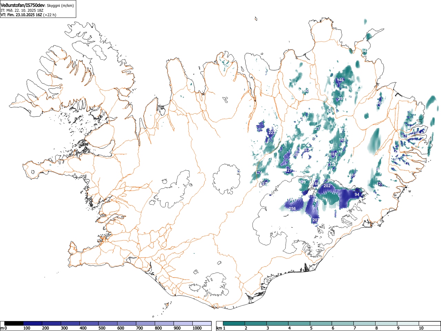Click the 223 visibility value on the map

pyautogui.click(x=272, y=133)
